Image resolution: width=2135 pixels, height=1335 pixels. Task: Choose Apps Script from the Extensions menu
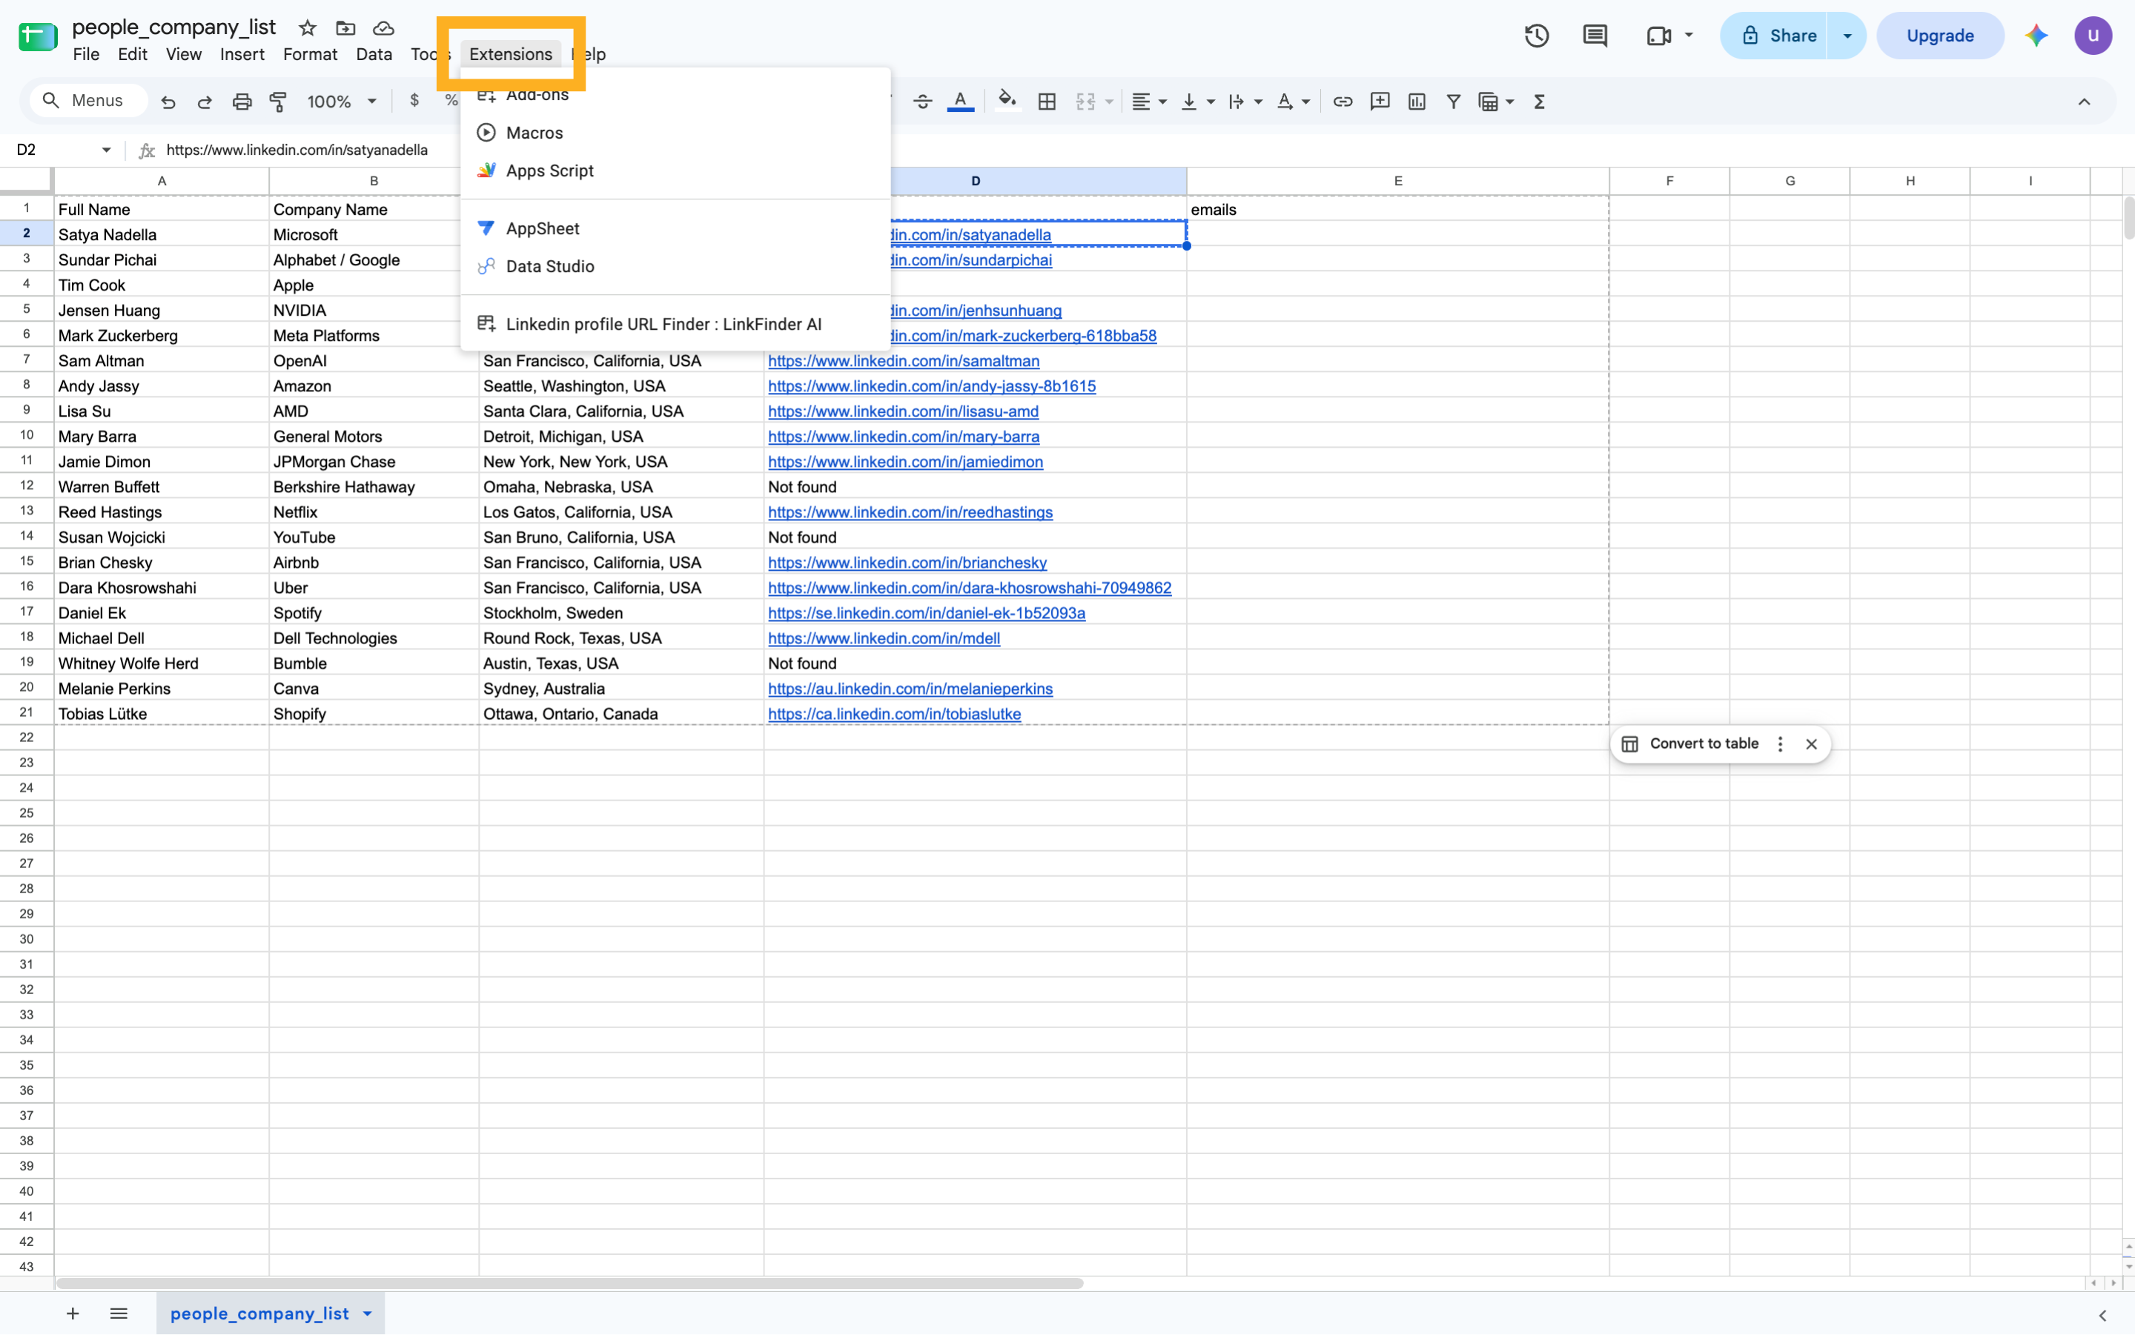coord(675,170)
